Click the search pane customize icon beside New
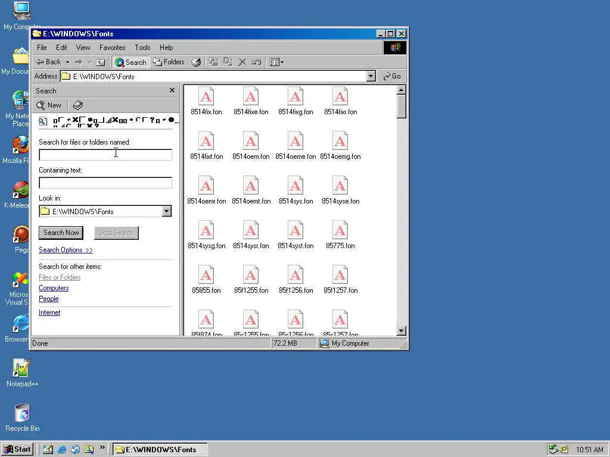 click(78, 105)
